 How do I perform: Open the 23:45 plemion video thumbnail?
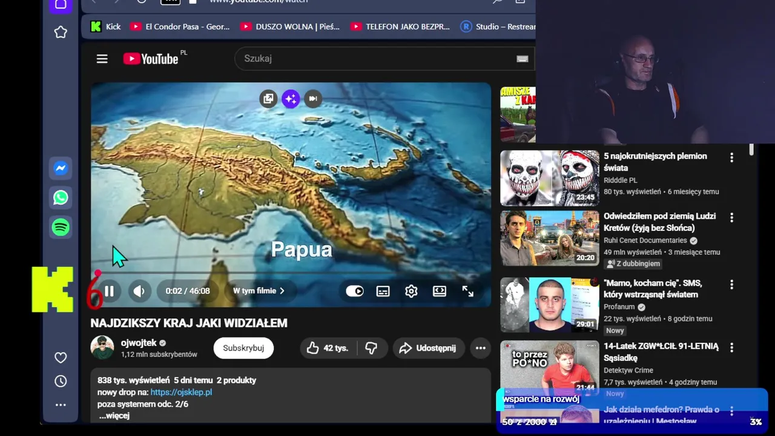[550, 178]
